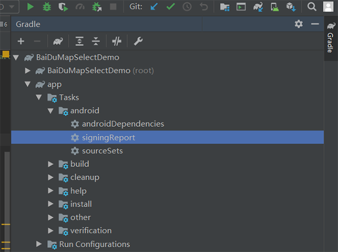Execute Gradle task elephant icon
Image resolution: width=338 pixels, height=252 pixels.
pyautogui.click(x=58, y=41)
